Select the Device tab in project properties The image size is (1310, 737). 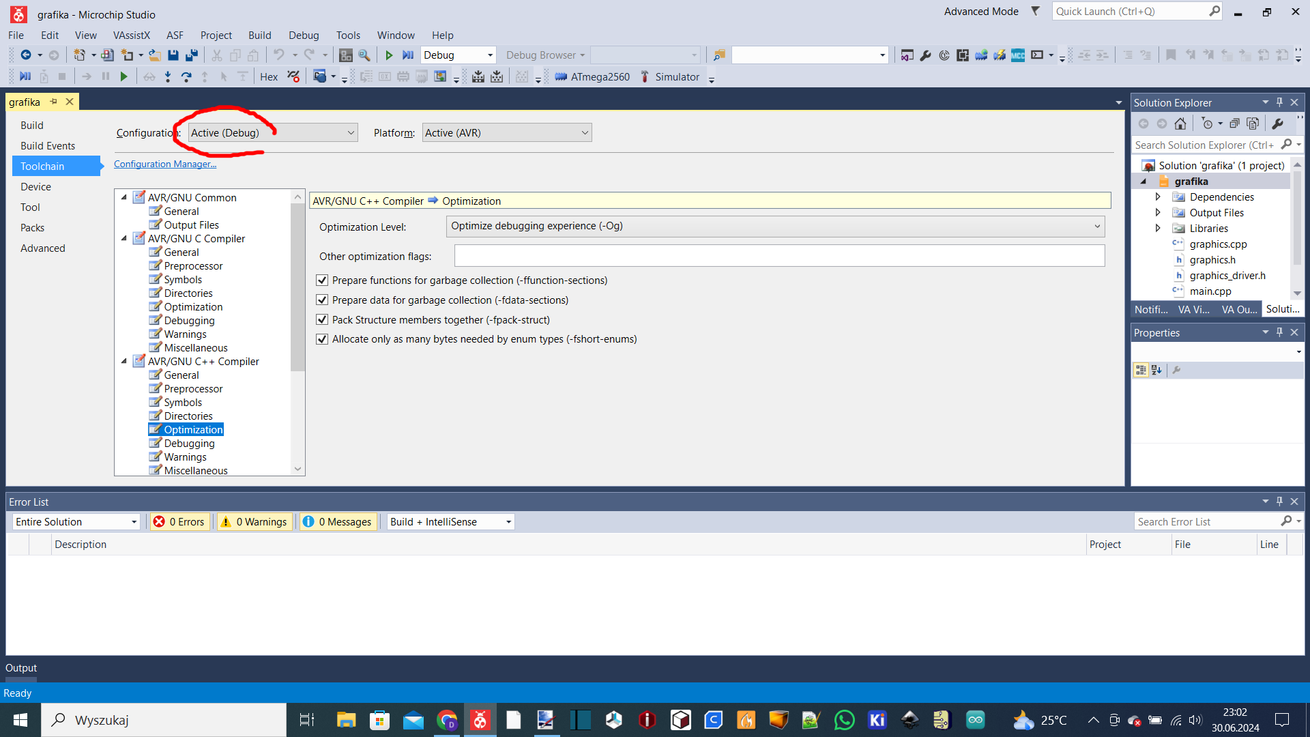point(35,187)
